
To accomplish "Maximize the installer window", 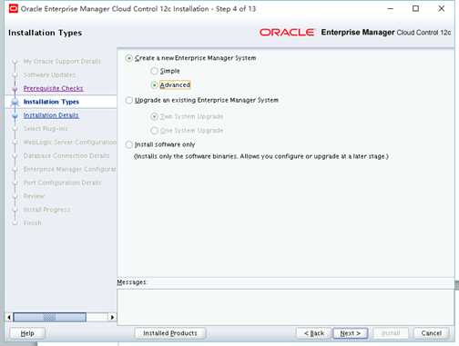I will click(415, 9).
